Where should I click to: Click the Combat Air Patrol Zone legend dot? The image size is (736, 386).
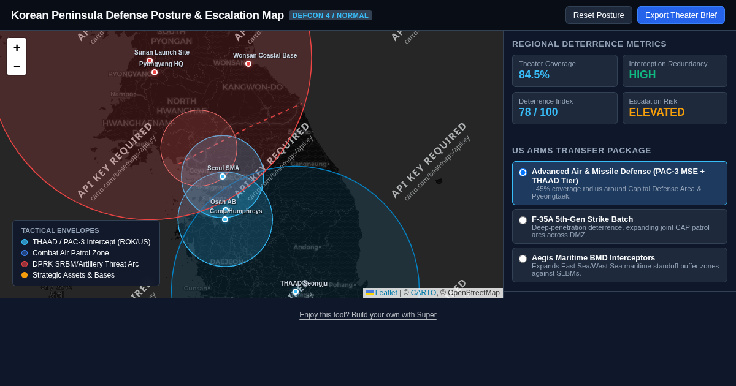[x=25, y=253]
